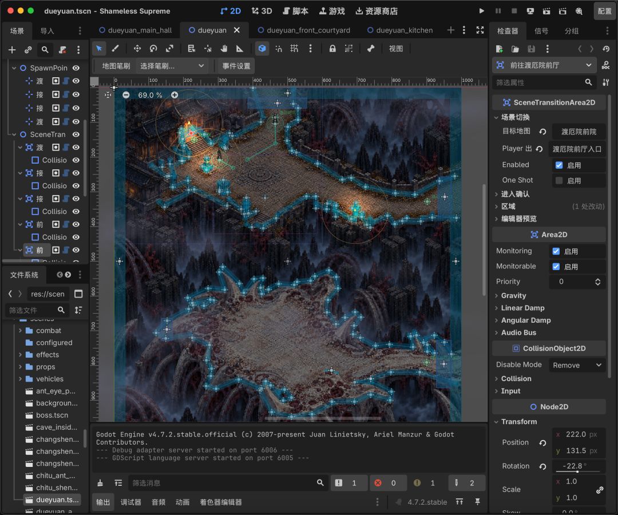Select the 地图笔刷 button

pyautogui.click(x=116, y=66)
